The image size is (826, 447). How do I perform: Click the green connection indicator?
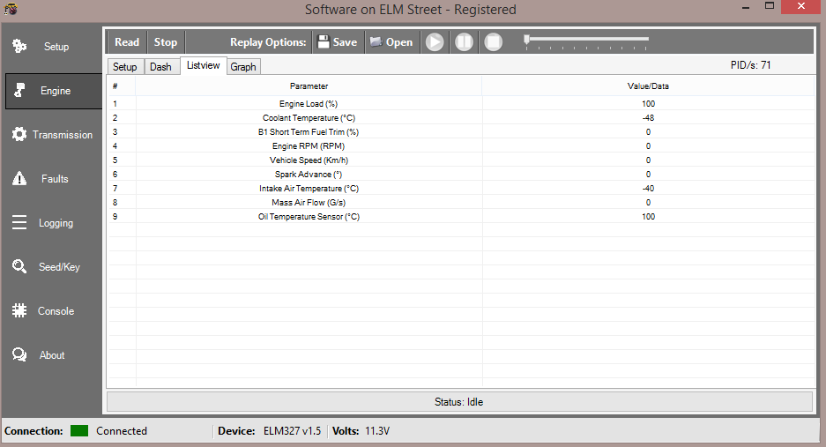[x=79, y=430]
